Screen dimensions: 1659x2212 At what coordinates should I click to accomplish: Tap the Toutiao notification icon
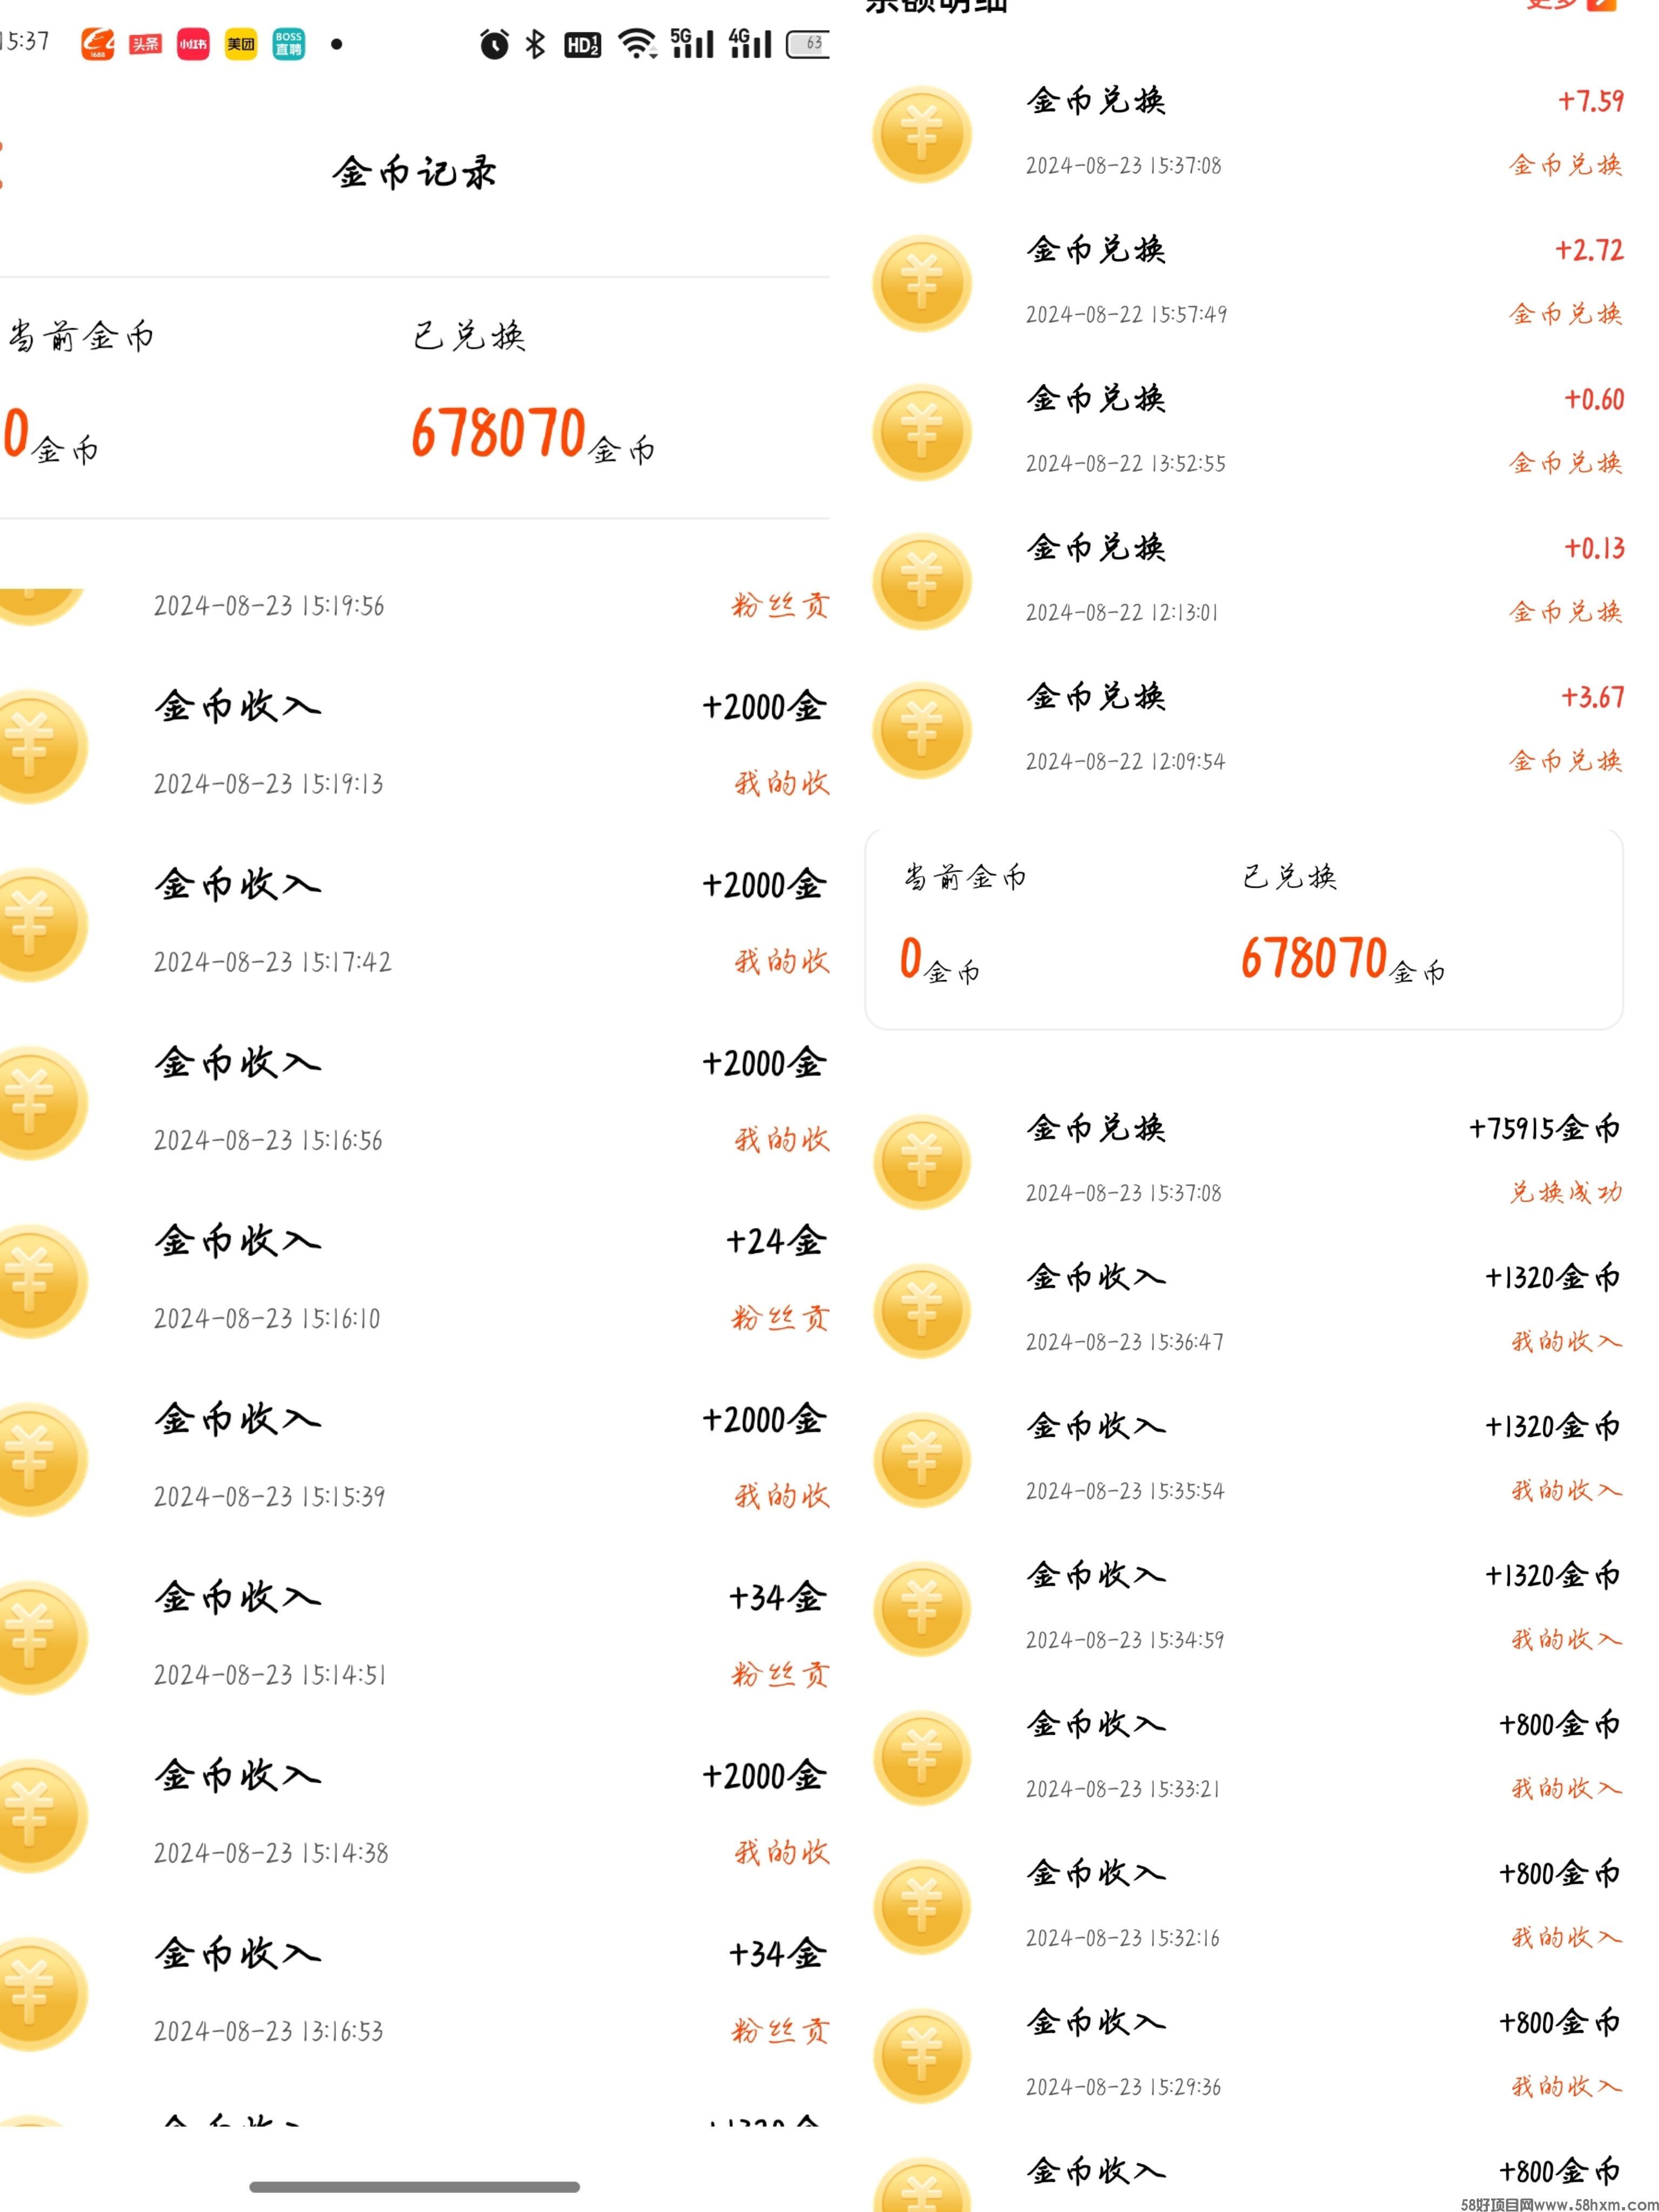point(145,44)
